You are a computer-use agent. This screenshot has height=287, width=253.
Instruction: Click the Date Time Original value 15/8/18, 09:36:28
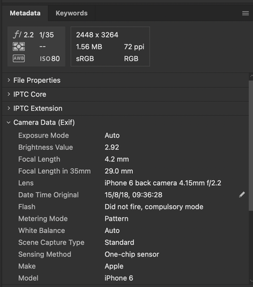(x=133, y=195)
